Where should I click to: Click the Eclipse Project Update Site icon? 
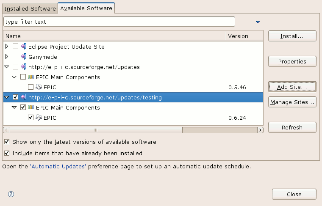pos(24,47)
